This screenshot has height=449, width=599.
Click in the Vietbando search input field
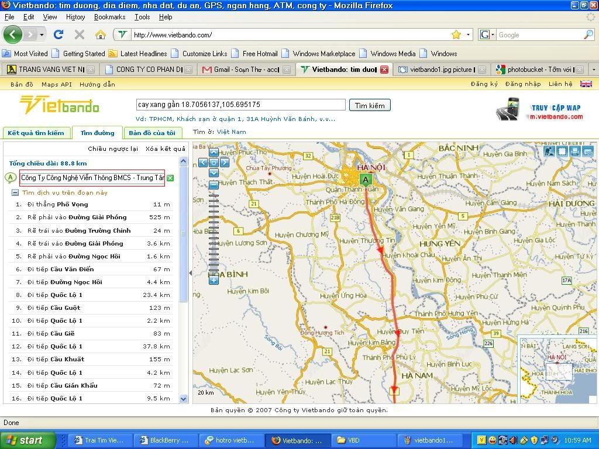coord(240,105)
